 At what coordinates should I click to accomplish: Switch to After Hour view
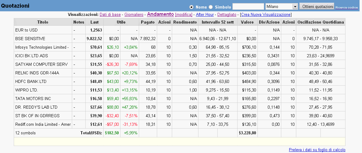pos(205,15)
